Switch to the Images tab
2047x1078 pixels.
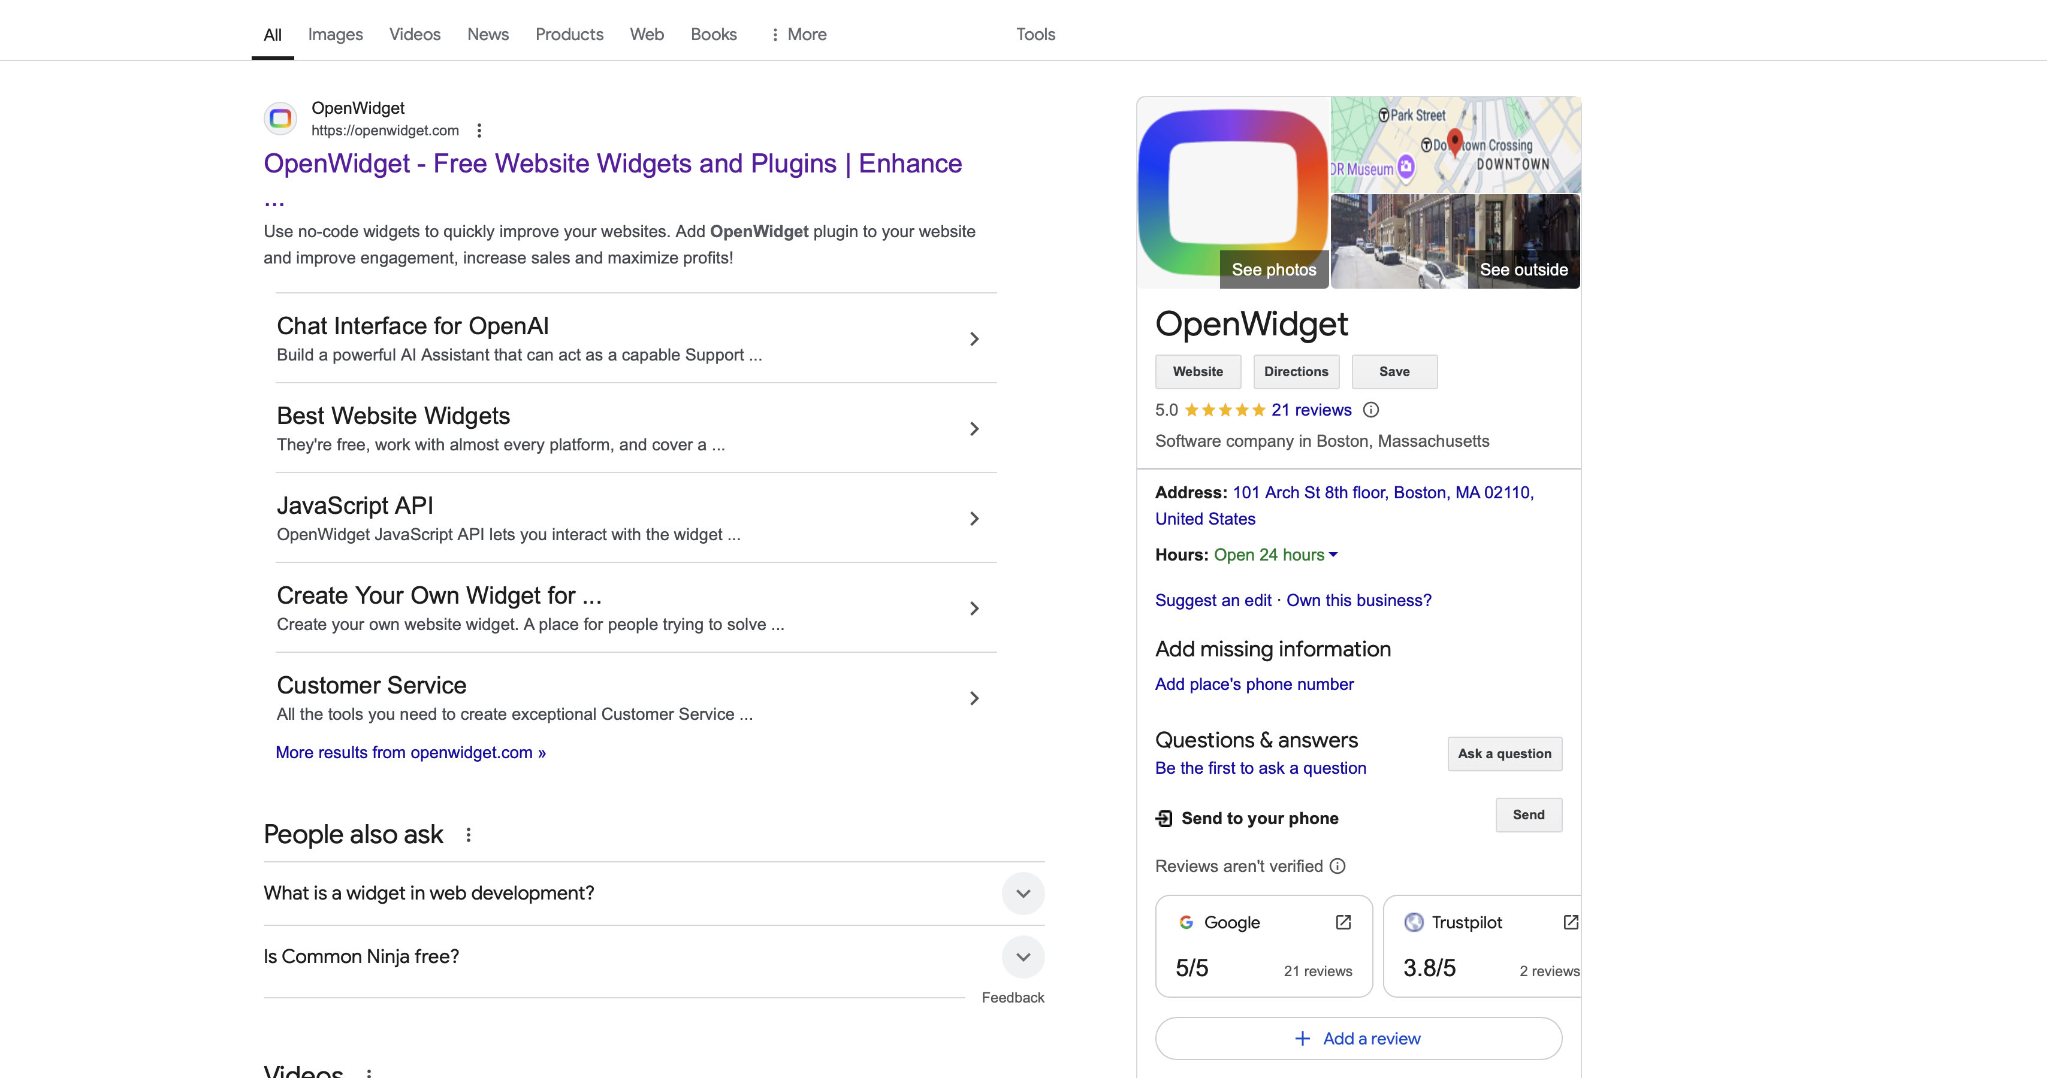pos(336,34)
